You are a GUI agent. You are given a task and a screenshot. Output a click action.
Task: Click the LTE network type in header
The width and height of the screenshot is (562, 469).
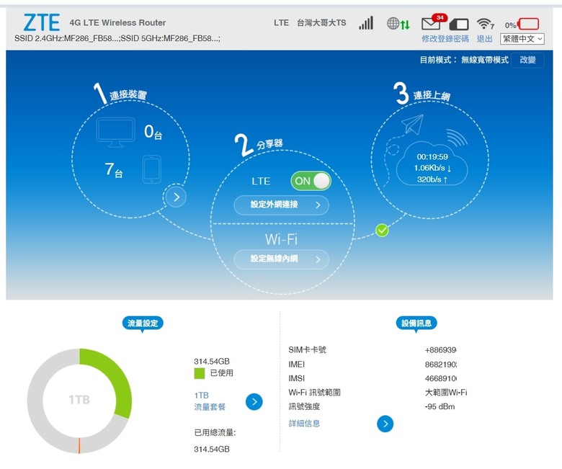coord(281,23)
